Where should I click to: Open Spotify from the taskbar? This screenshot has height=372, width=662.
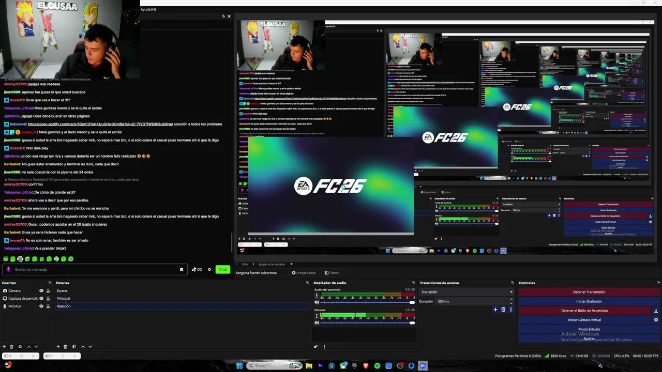coord(377,366)
